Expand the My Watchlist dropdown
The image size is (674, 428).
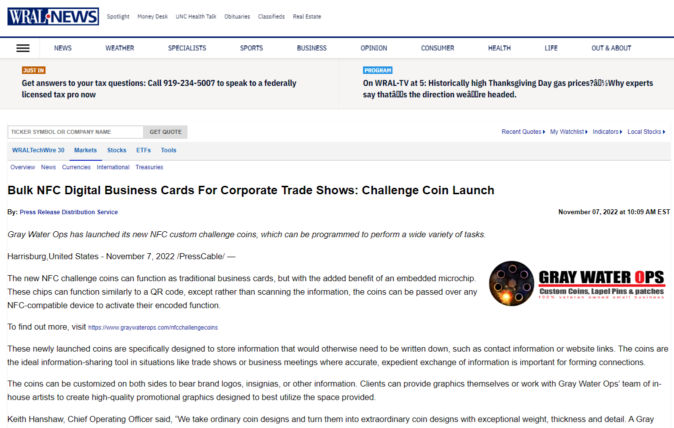569,132
